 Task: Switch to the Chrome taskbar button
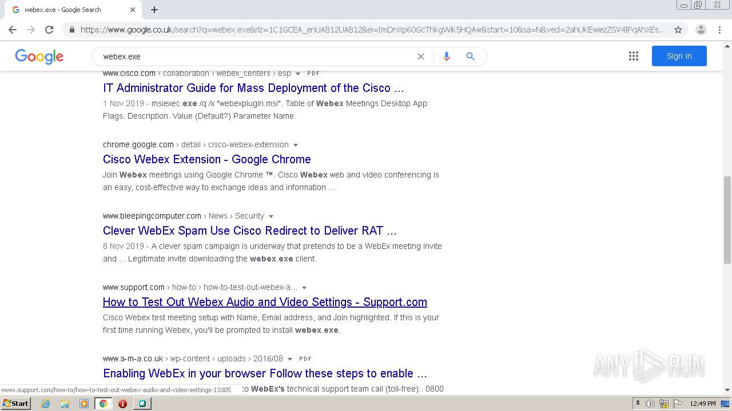(104, 404)
